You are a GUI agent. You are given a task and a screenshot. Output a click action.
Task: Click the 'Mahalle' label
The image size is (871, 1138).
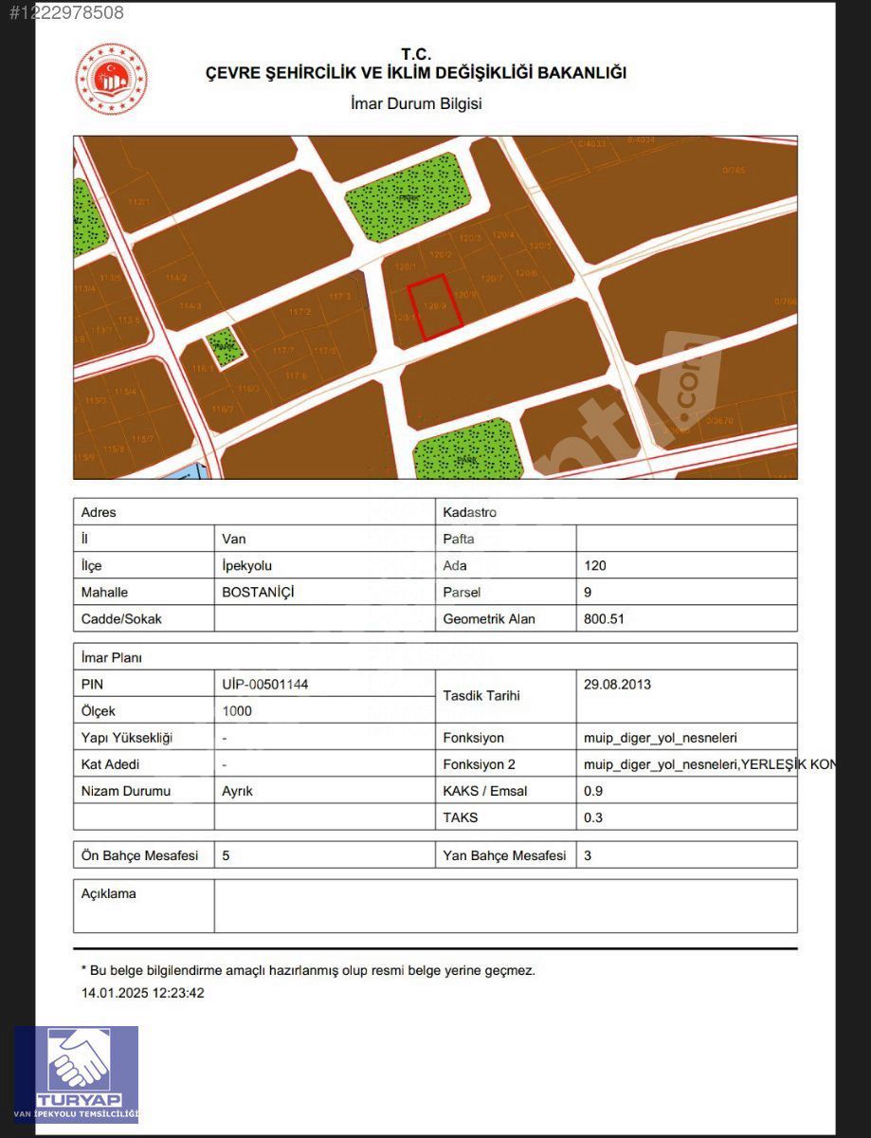pos(104,592)
